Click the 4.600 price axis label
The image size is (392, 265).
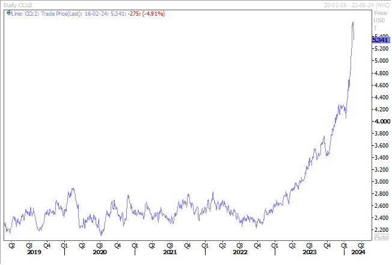(381, 86)
